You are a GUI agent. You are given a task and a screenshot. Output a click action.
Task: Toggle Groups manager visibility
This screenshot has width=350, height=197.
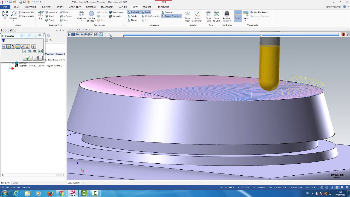(x=167, y=12)
